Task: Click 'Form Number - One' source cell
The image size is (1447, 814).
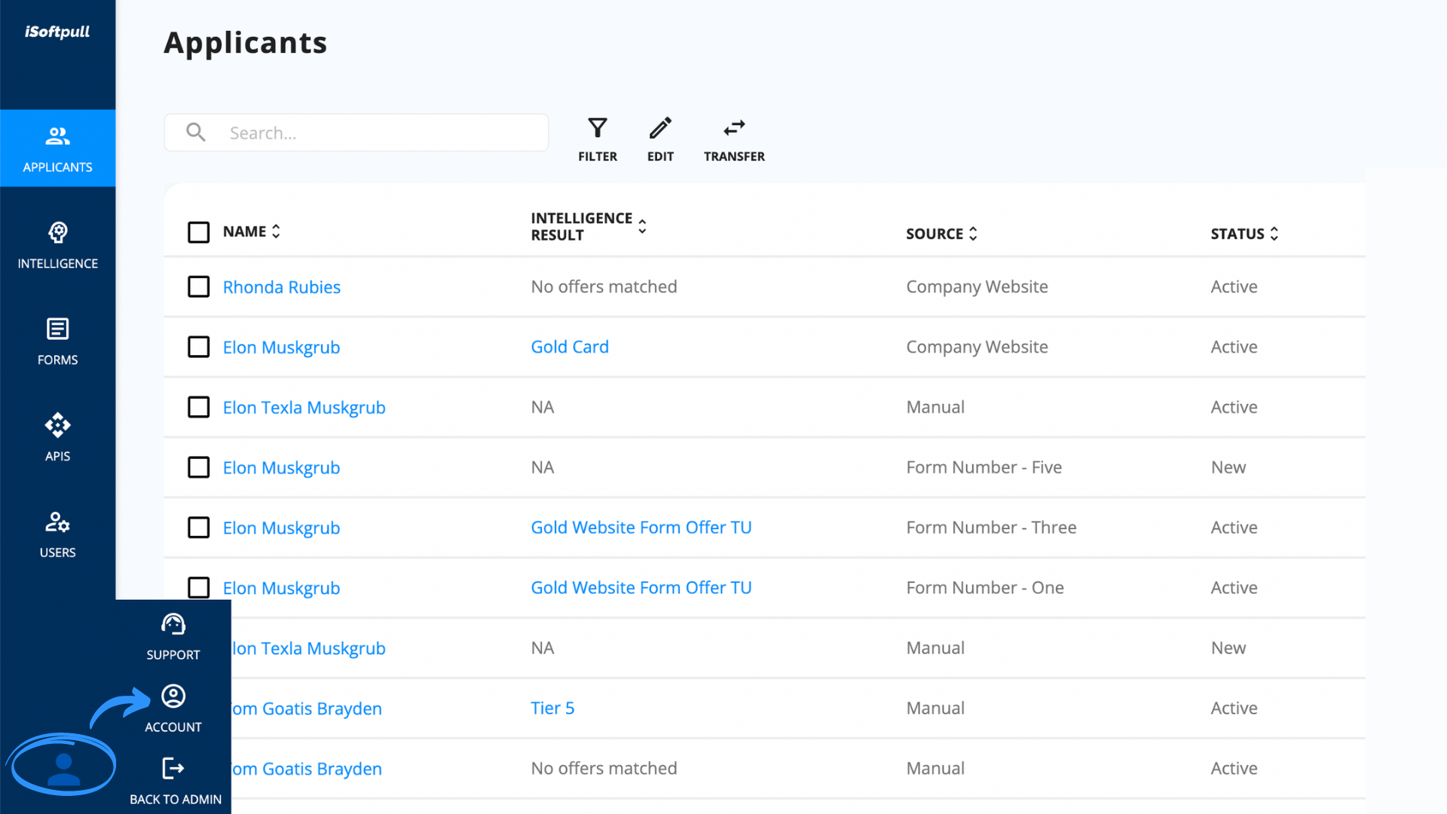Action: [985, 587]
